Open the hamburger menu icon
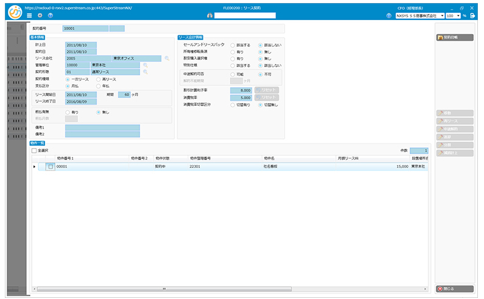This screenshot has width=484, height=299. click(29, 15)
